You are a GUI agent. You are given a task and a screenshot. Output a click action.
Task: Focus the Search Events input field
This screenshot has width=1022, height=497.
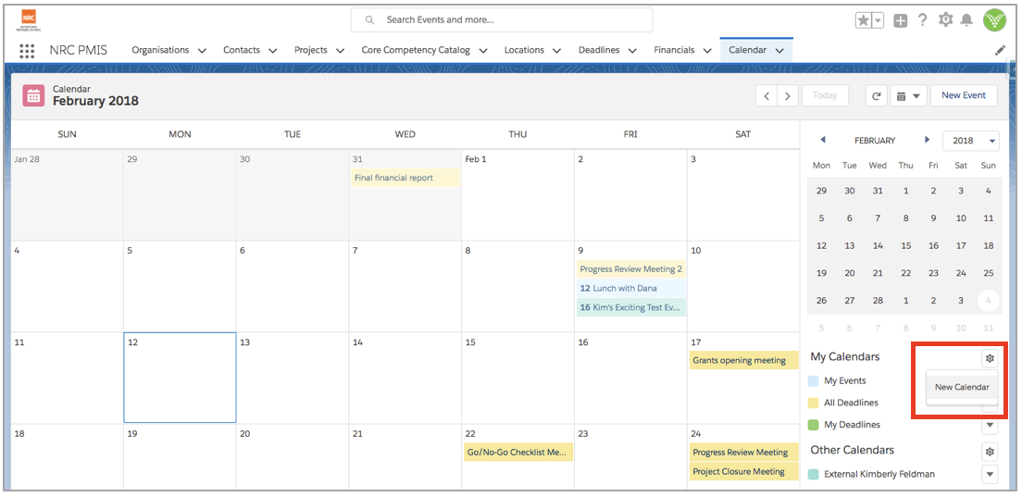501,20
